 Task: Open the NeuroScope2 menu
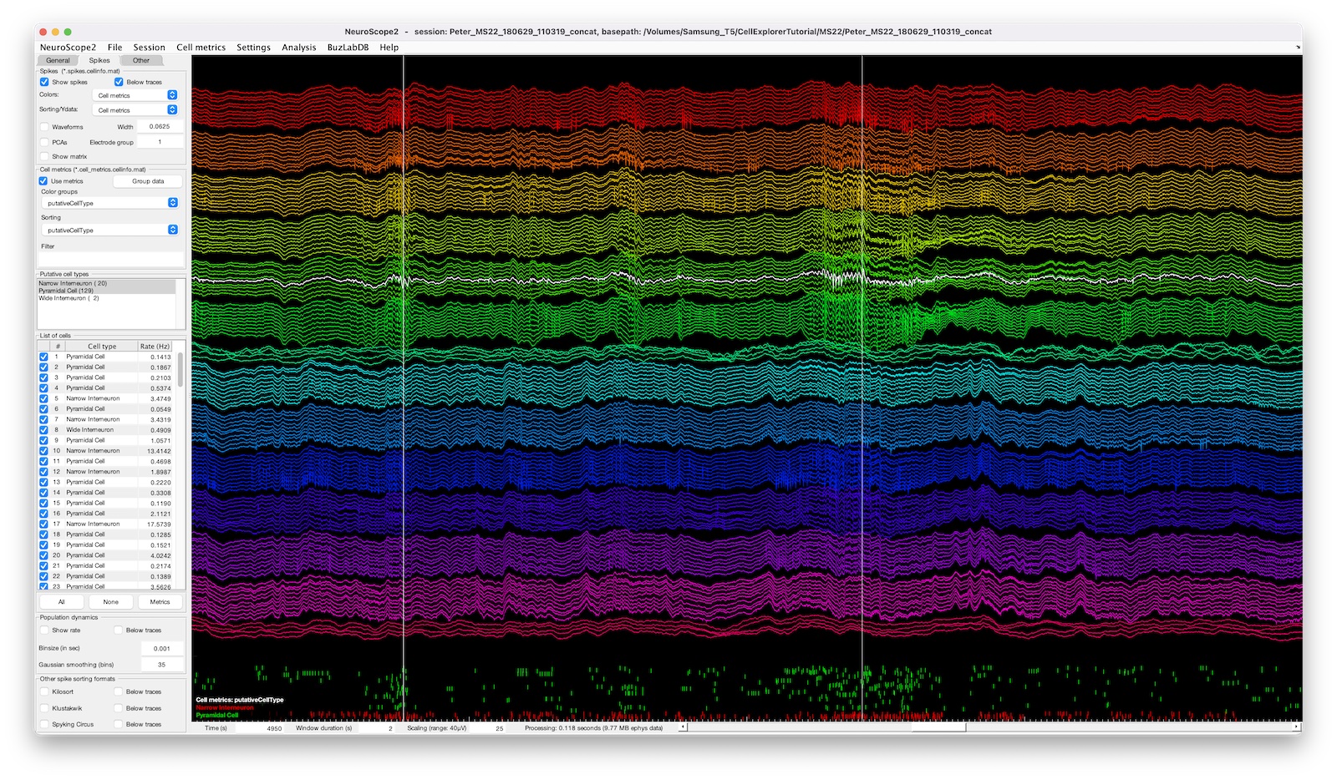pos(68,48)
